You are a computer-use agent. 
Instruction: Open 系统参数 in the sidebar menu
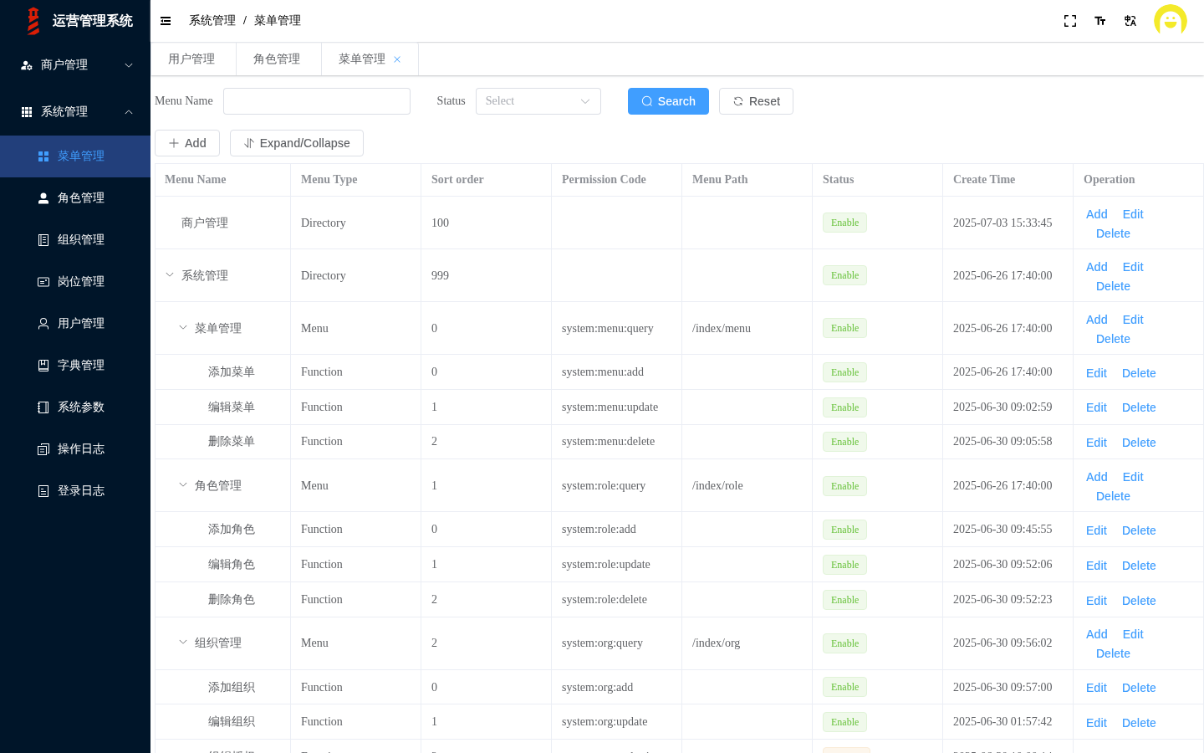(75, 407)
